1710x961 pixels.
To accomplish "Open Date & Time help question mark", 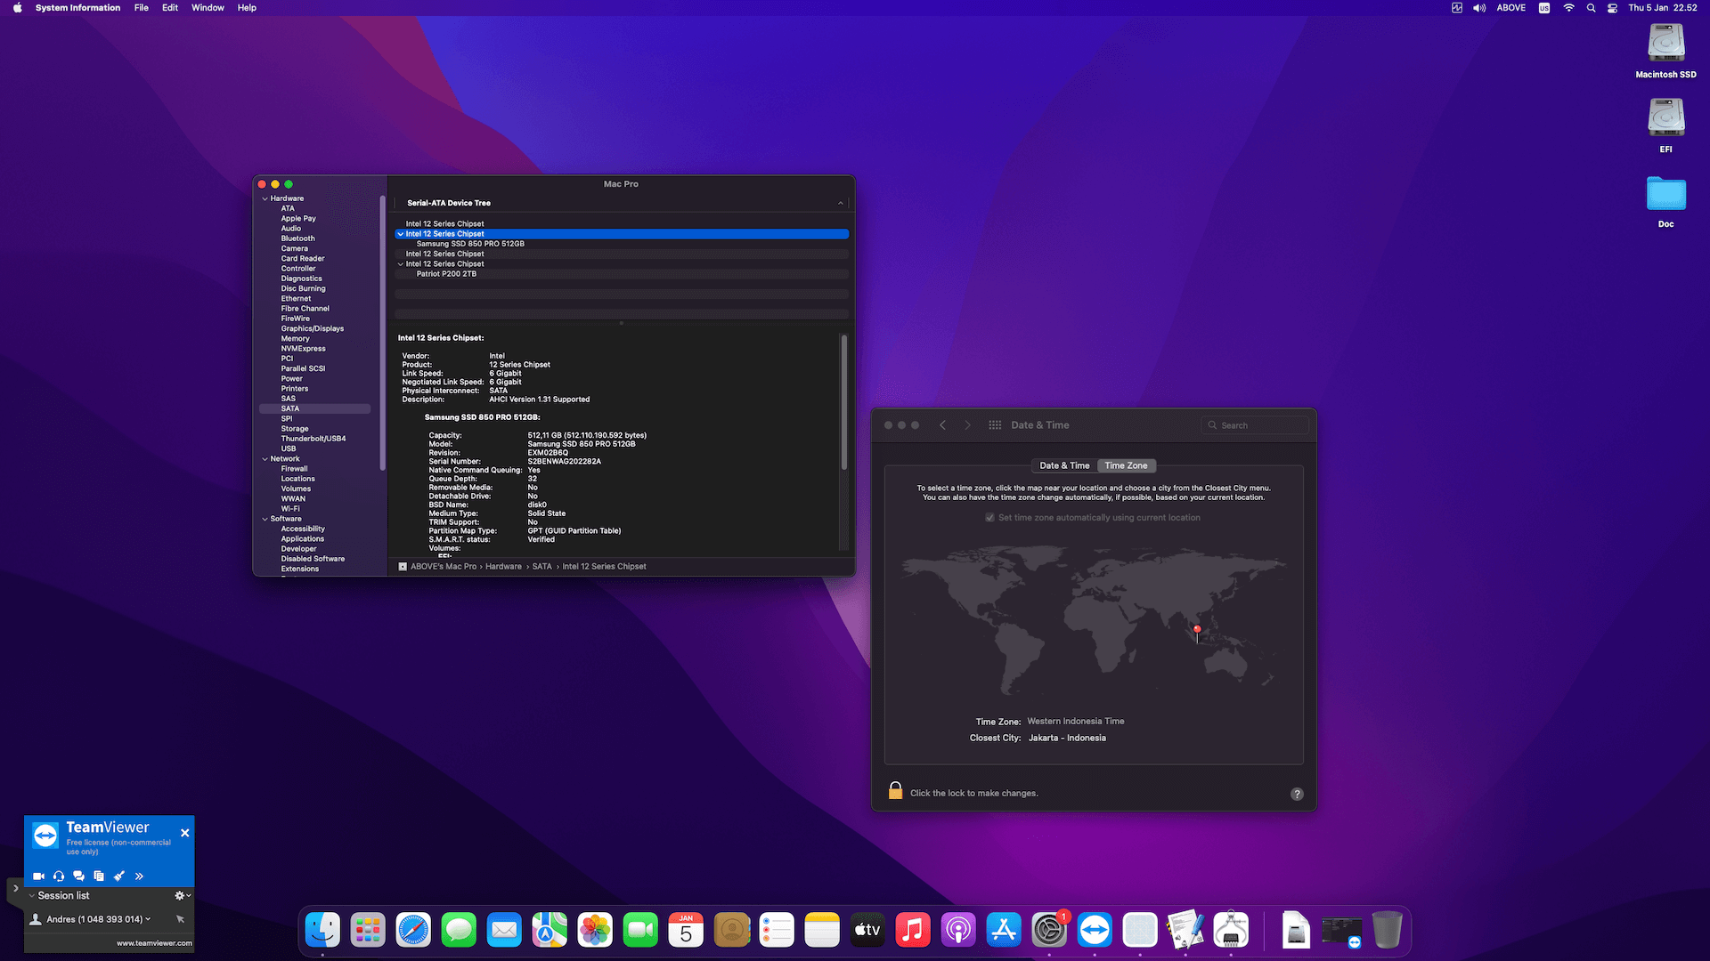I will point(1297,794).
